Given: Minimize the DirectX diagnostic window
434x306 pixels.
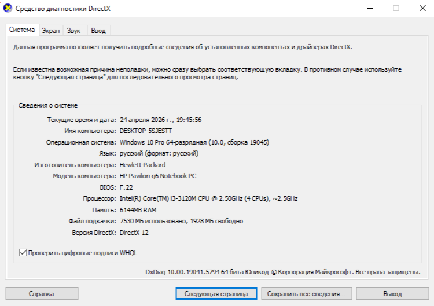Looking at the screenshot, I should point(370,8).
